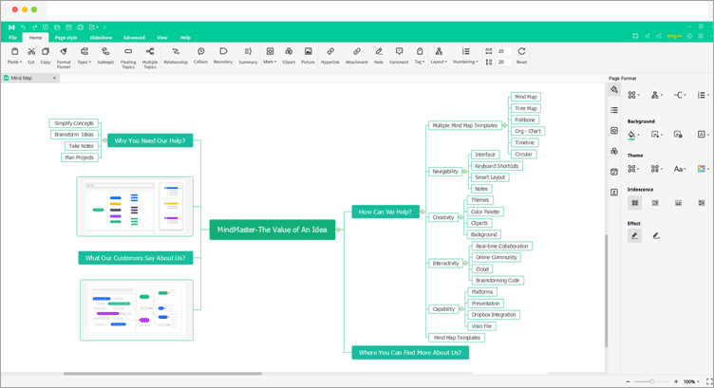Image resolution: width=714 pixels, height=388 pixels.
Task: Select the hand-drawn Effect pen icon
Action: tap(656, 235)
